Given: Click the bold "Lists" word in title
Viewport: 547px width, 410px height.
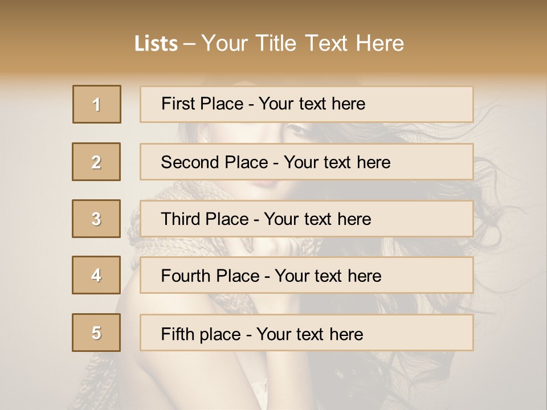Looking at the screenshot, I should [x=156, y=44].
